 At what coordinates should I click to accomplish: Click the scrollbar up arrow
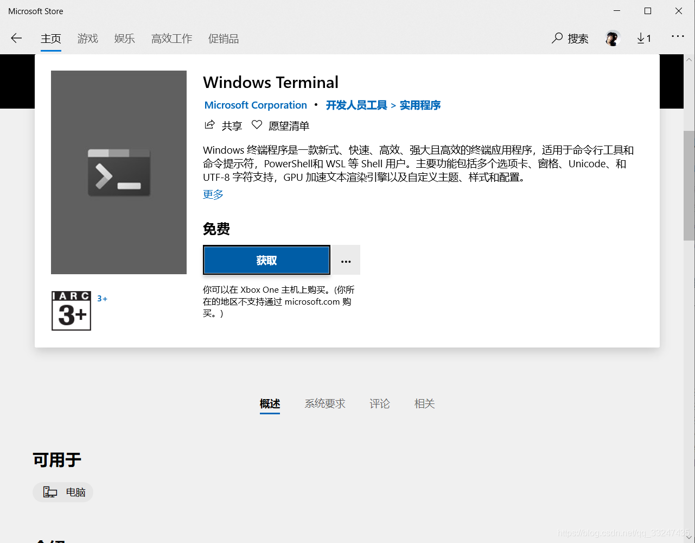(x=689, y=59)
